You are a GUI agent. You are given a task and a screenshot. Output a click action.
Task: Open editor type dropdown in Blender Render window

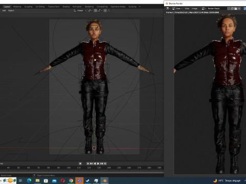point(168,9)
